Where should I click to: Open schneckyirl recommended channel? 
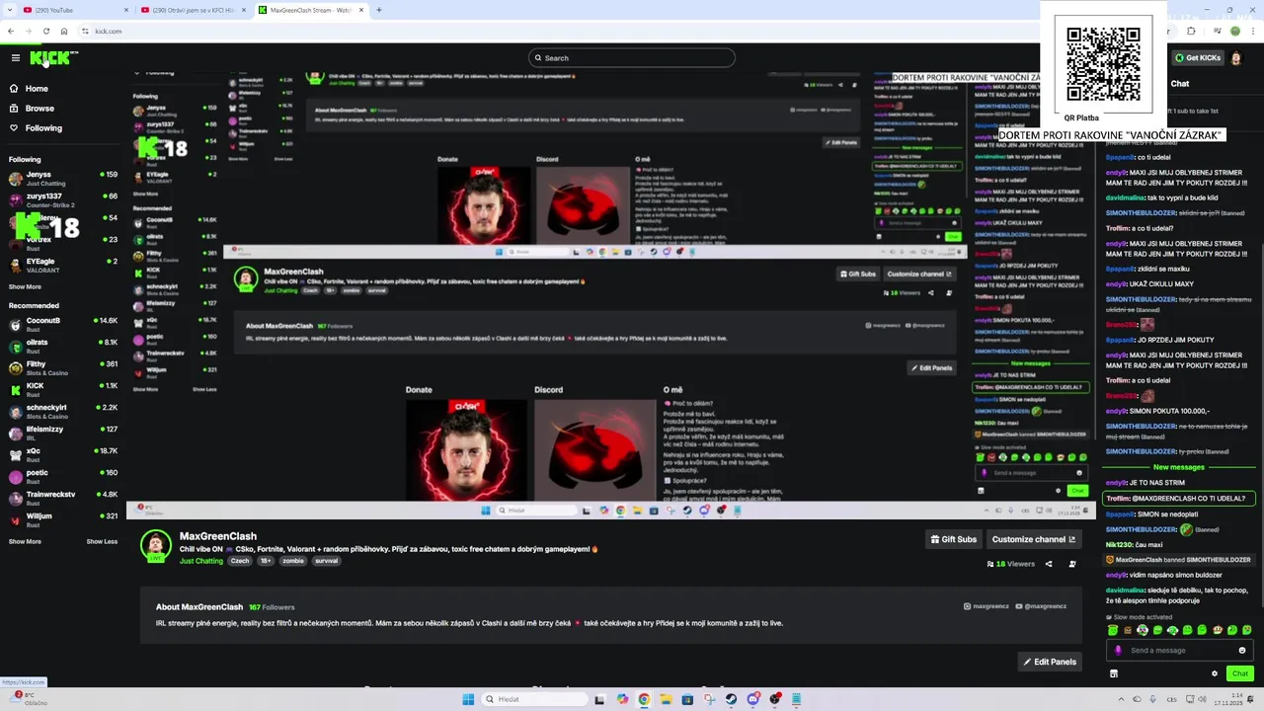coord(62,412)
